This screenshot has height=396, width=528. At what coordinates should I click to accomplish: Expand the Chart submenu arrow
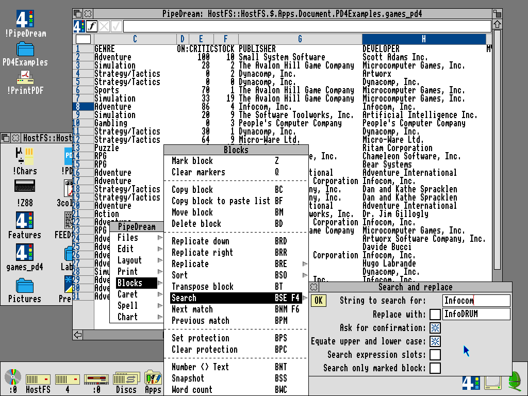coord(160,317)
